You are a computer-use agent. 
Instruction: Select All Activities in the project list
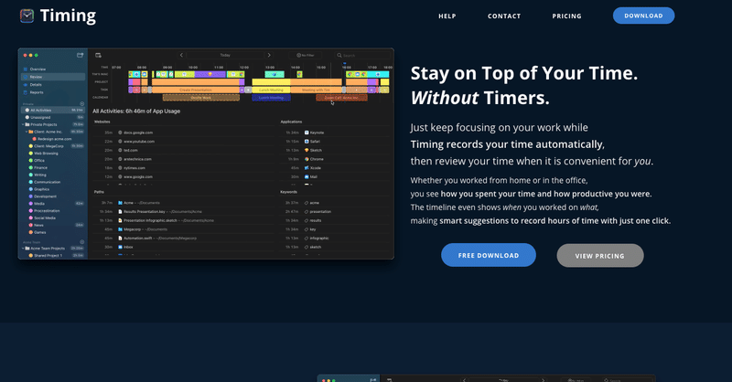pos(53,110)
